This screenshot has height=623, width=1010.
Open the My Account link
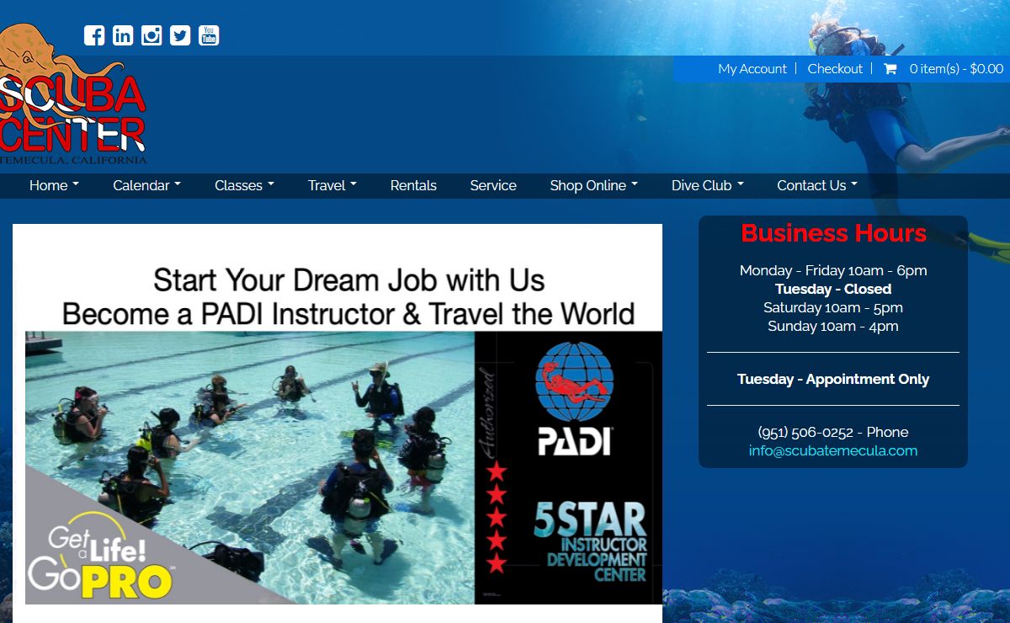pyautogui.click(x=752, y=69)
